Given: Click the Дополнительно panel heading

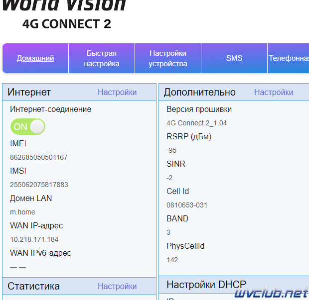Looking at the screenshot, I should pos(200,92).
